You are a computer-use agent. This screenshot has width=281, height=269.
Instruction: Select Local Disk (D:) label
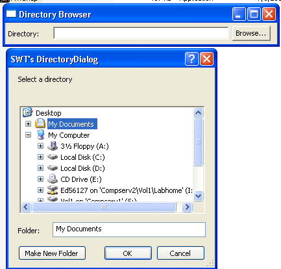pyautogui.click(x=82, y=168)
